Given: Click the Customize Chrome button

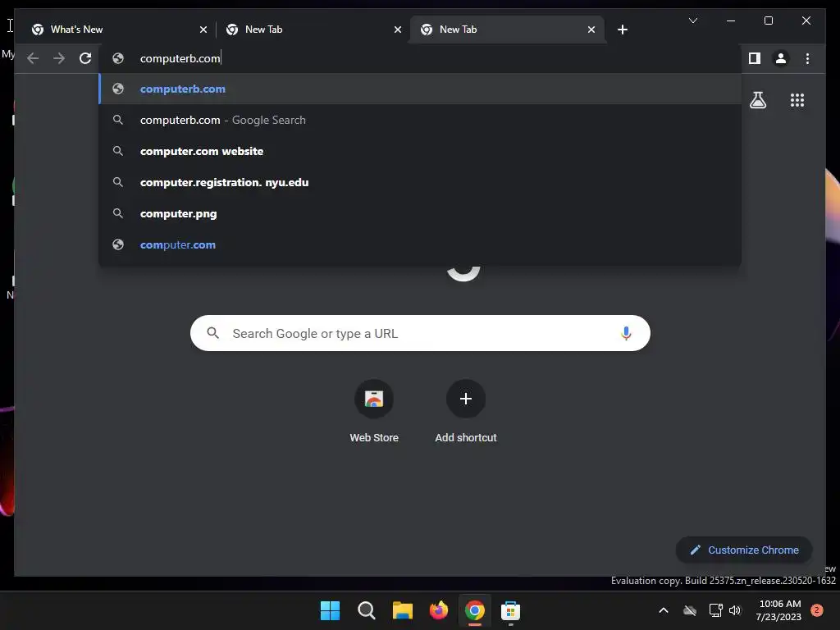Looking at the screenshot, I should tap(744, 550).
